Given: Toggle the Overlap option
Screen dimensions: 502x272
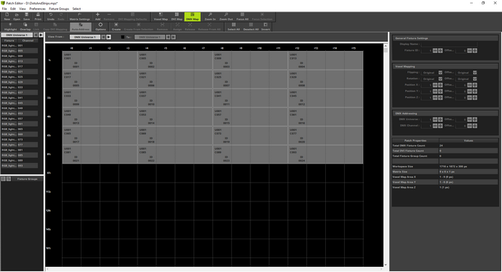Looking at the screenshot, I should [25, 27].
